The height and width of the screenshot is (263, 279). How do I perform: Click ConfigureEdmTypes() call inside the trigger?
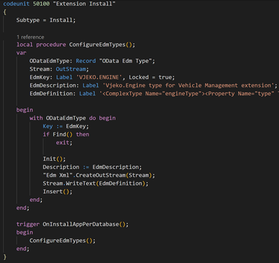click(x=62, y=241)
